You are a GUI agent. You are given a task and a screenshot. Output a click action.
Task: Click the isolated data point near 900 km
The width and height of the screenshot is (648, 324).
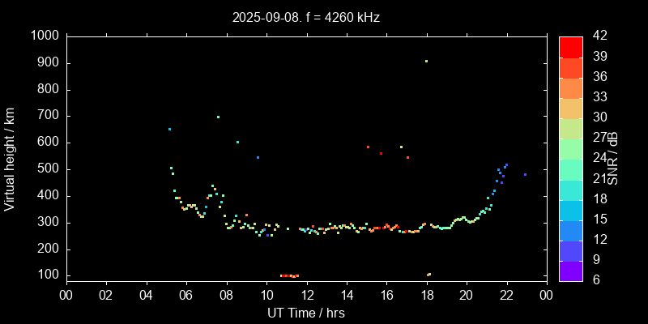[x=426, y=61]
